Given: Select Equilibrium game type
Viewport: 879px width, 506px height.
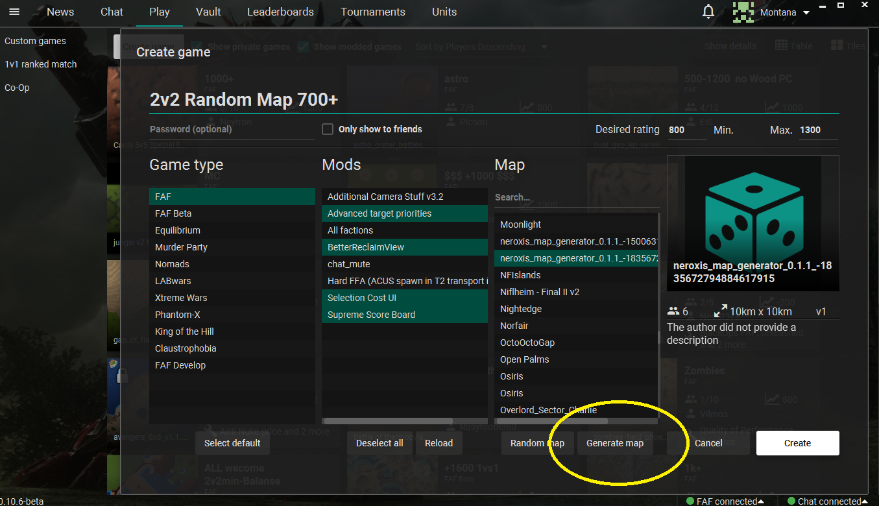Looking at the screenshot, I should tap(232, 230).
